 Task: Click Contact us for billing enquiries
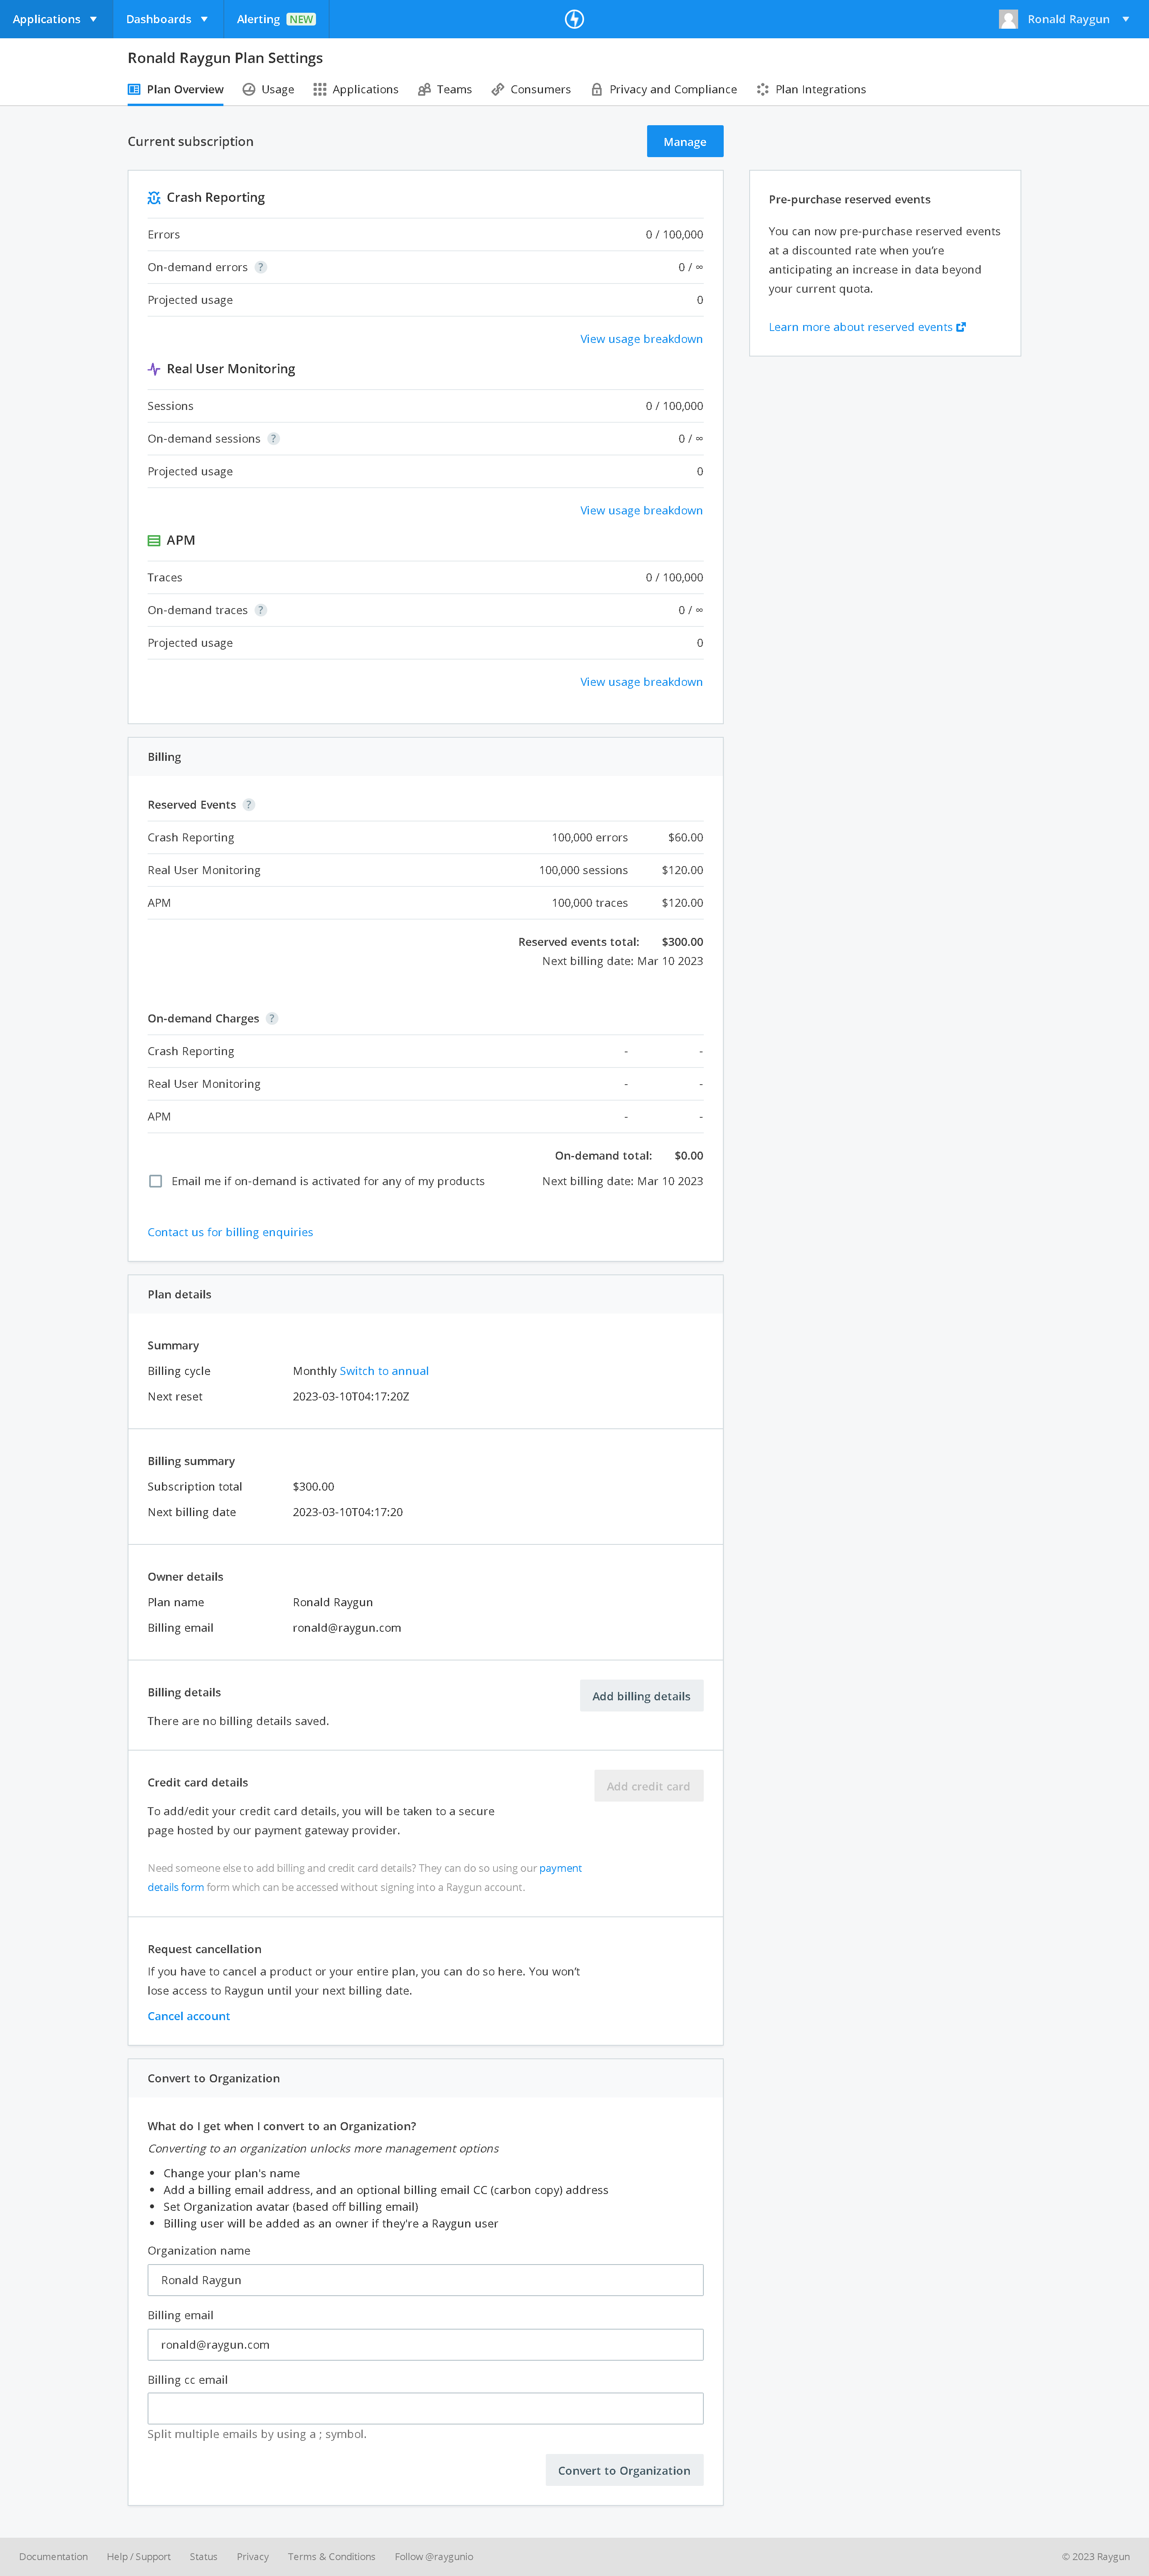click(230, 1233)
